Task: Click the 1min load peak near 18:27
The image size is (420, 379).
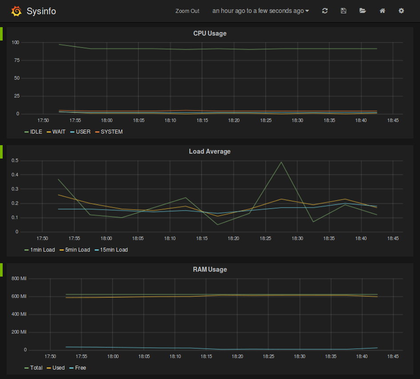Action: click(x=281, y=162)
